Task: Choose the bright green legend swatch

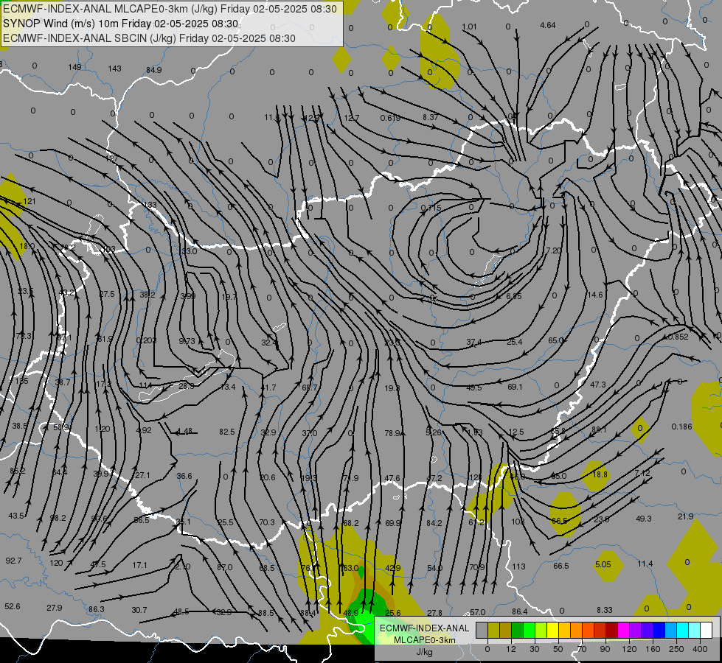Action: tap(529, 630)
